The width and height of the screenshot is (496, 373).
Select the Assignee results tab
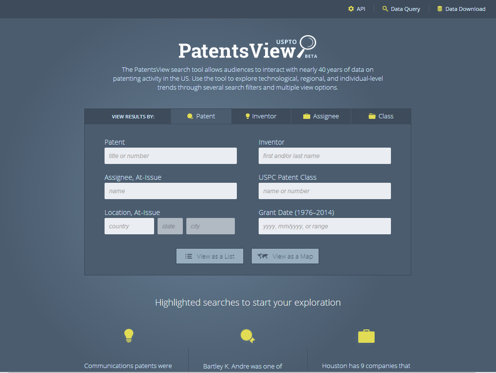click(321, 116)
